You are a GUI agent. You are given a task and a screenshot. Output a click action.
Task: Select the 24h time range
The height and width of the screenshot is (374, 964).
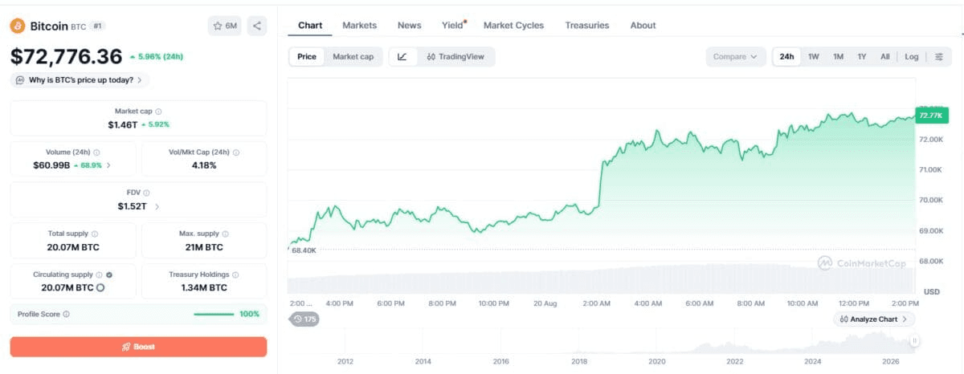click(786, 57)
